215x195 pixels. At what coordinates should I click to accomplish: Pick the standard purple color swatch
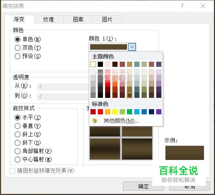[159, 112]
